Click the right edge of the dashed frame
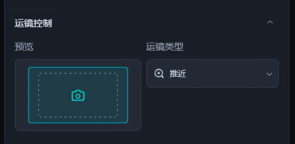This screenshot has height=144, width=295. tap(117, 95)
